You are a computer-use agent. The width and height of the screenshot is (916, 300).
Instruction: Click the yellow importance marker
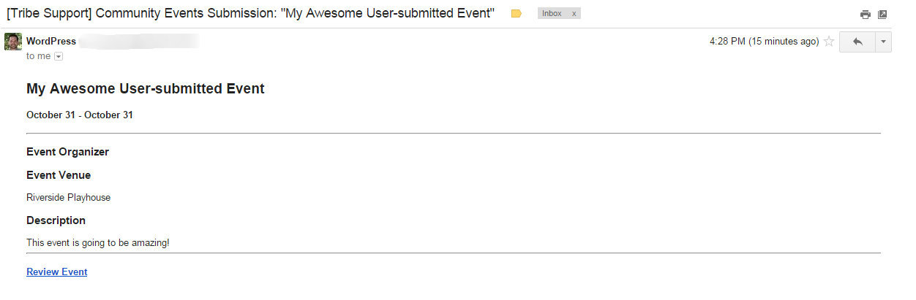tap(516, 14)
